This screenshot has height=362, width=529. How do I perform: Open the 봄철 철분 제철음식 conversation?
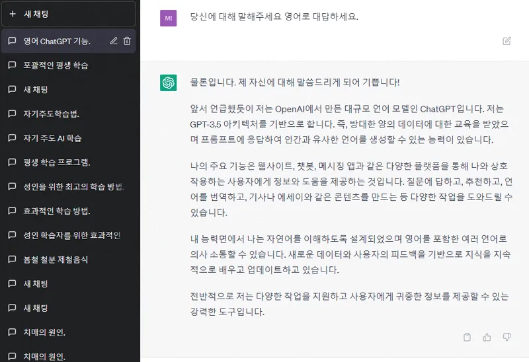click(x=69, y=260)
